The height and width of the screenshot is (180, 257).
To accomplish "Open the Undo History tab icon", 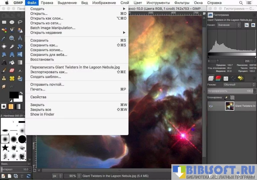I will tap(241, 78).
